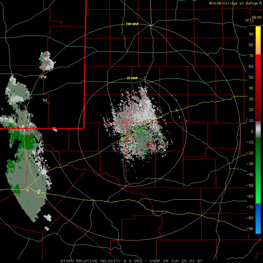The width and height of the screenshot is (263, 263).
Task: Click the 0.5 DEG elevation angle text
Action: coord(133,261)
